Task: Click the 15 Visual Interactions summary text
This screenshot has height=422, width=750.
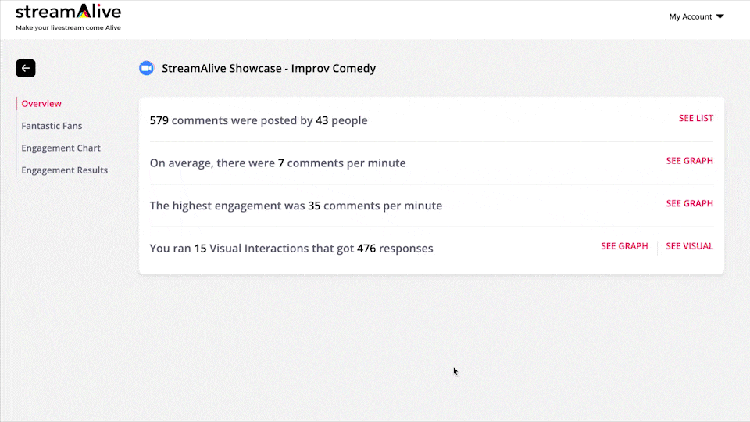Action: click(291, 249)
